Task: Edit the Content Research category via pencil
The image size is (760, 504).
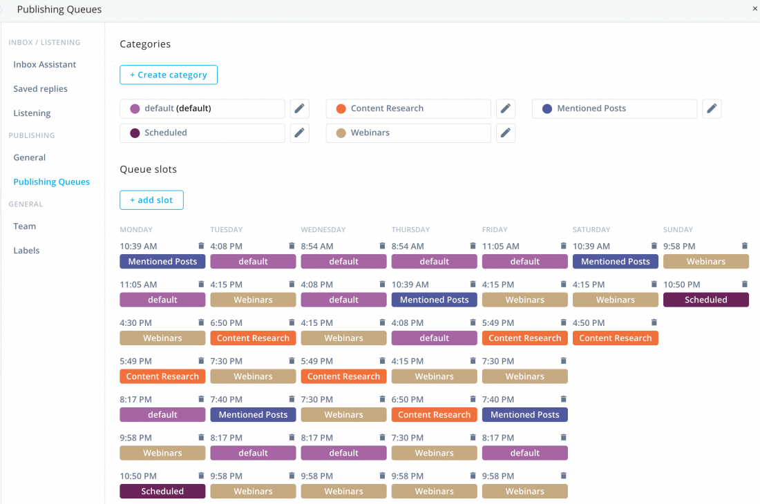Action: (x=506, y=109)
